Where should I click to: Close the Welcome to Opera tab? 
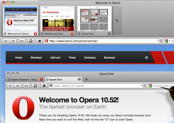pos(5,34)
